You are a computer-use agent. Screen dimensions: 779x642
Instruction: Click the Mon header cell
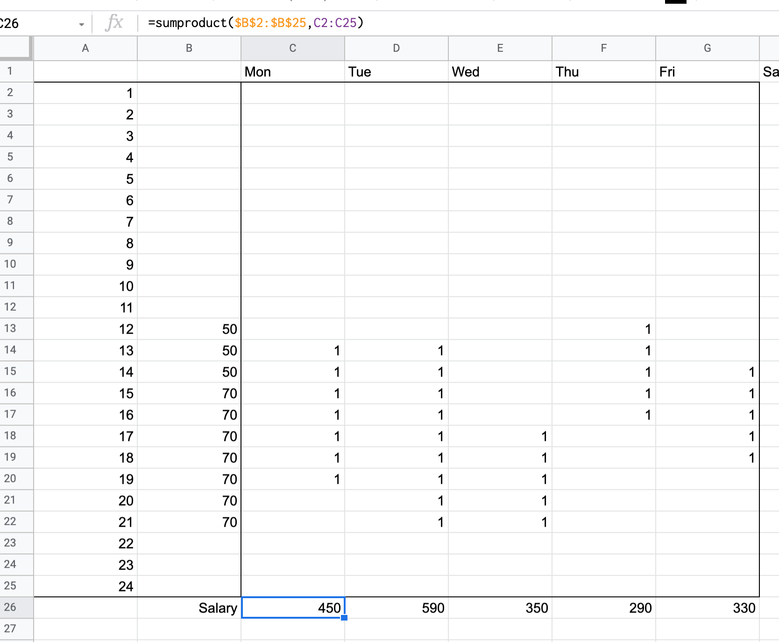pyautogui.click(x=293, y=72)
